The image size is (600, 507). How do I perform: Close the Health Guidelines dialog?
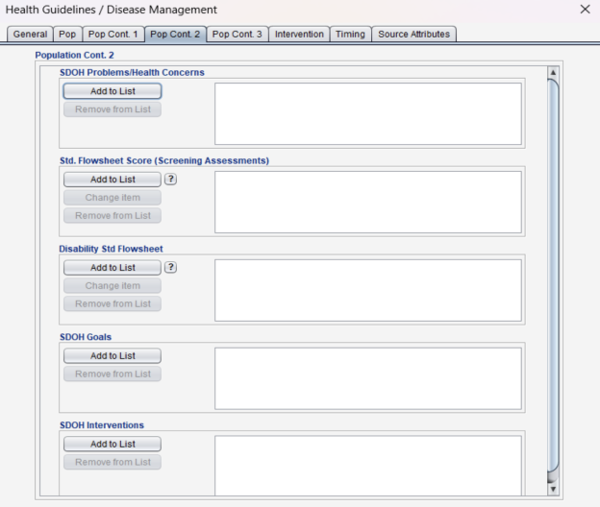coord(585,10)
